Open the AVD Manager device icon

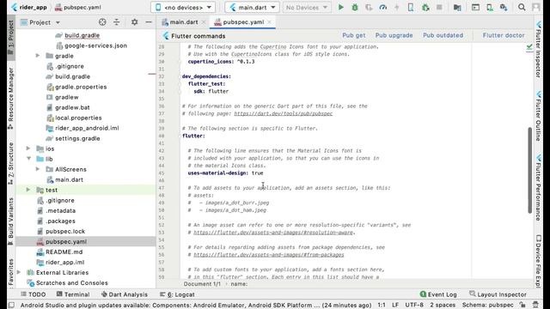[x=490, y=8]
